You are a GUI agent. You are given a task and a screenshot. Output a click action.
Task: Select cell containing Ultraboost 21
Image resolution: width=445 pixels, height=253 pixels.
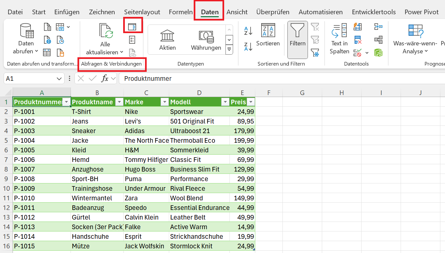[x=199, y=131]
